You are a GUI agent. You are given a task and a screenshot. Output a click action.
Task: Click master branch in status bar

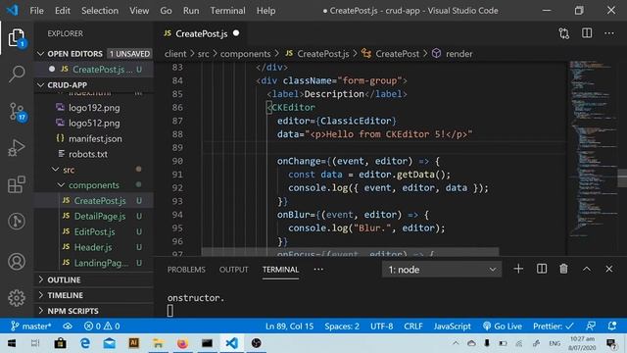(x=30, y=327)
